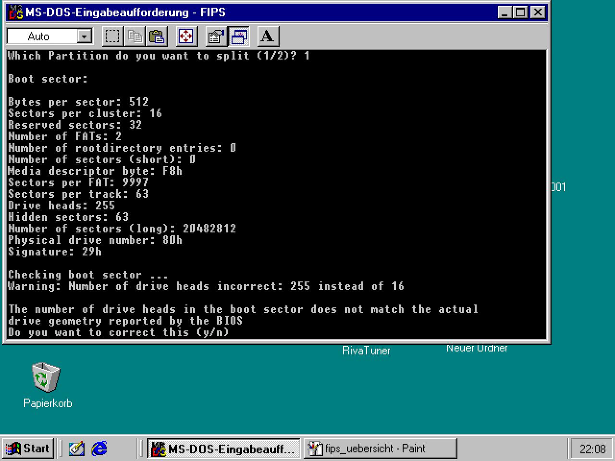
Task: Click the 'Which Partition do you want to split' line
Action: click(x=159, y=56)
